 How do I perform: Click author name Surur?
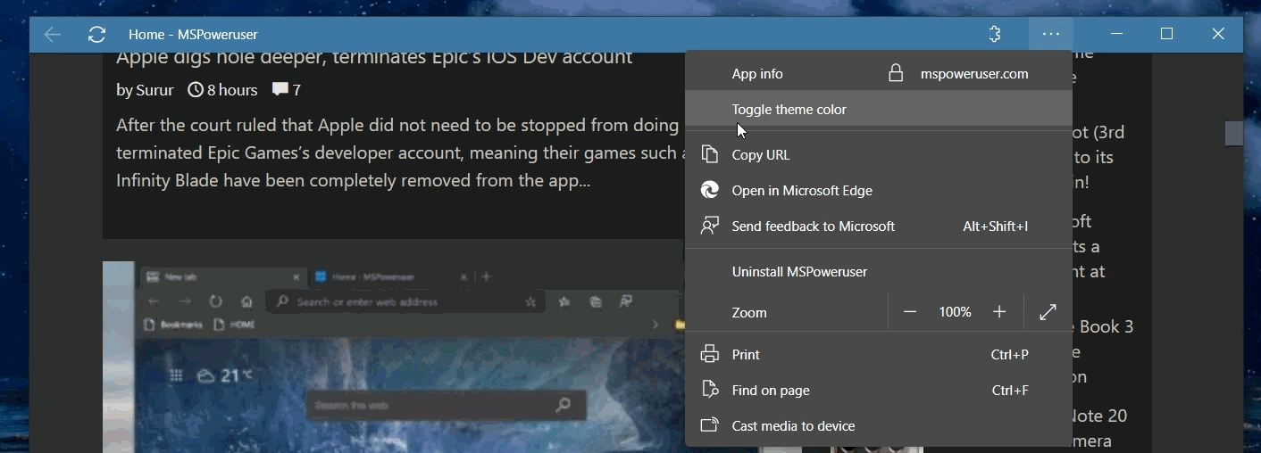tap(154, 89)
